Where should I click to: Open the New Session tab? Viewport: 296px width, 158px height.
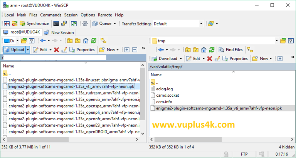point(59,32)
